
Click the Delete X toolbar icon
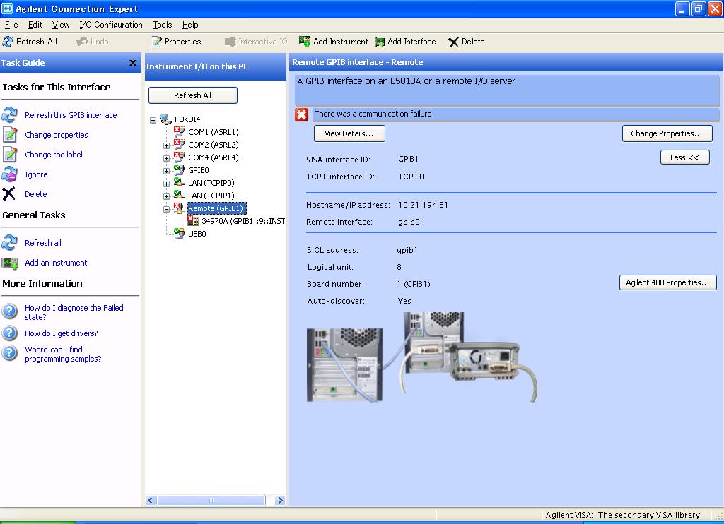point(453,42)
